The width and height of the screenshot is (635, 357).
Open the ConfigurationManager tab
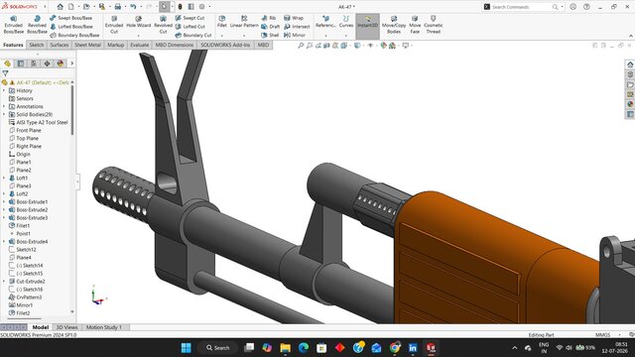34,63
